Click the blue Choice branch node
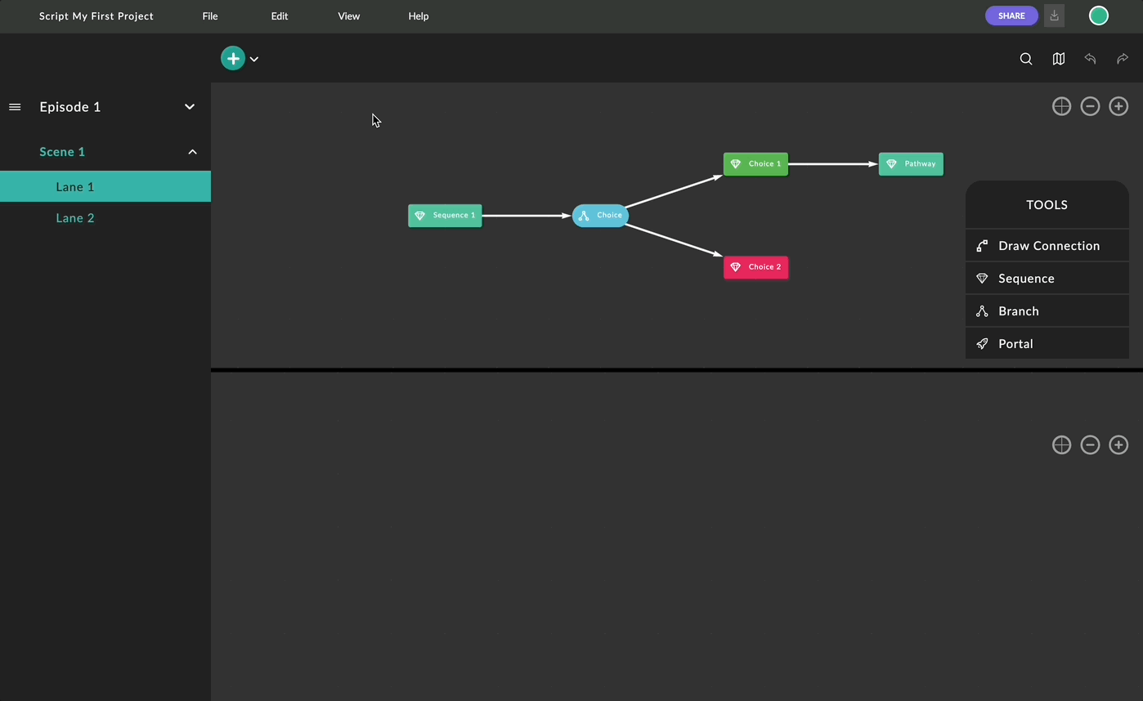Image resolution: width=1143 pixels, height=701 pixels. coord(600,216)
